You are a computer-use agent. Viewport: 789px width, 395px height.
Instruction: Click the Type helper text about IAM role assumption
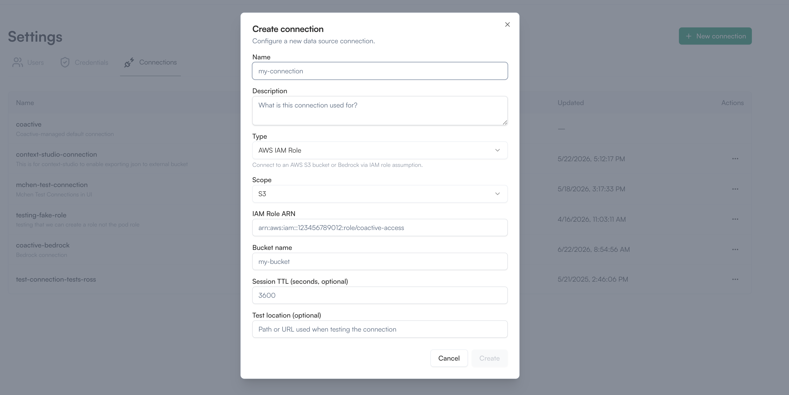pos(337,165)
